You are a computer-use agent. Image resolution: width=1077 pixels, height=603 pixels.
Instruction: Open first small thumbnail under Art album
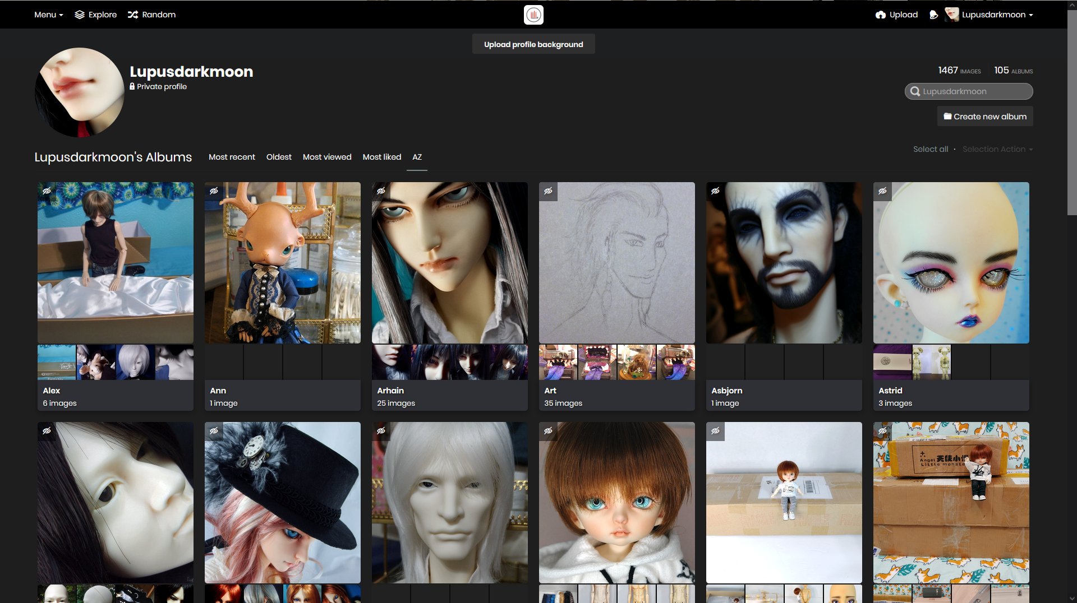[558, 363]
